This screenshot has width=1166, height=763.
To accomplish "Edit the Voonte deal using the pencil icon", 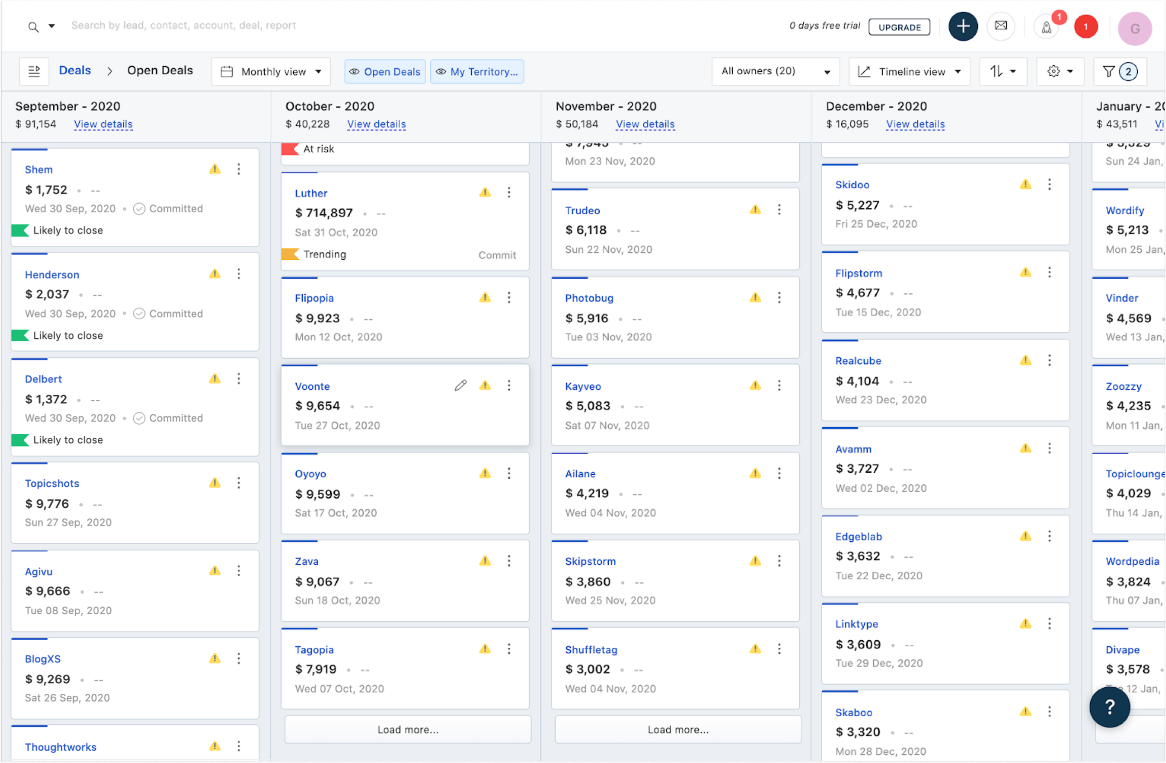I will pos(461,386).
